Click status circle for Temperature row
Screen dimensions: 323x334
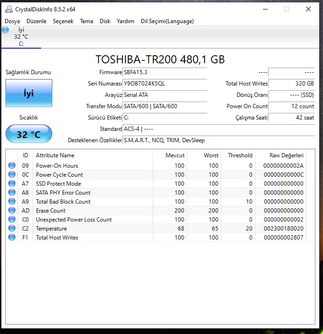(12, 228)
